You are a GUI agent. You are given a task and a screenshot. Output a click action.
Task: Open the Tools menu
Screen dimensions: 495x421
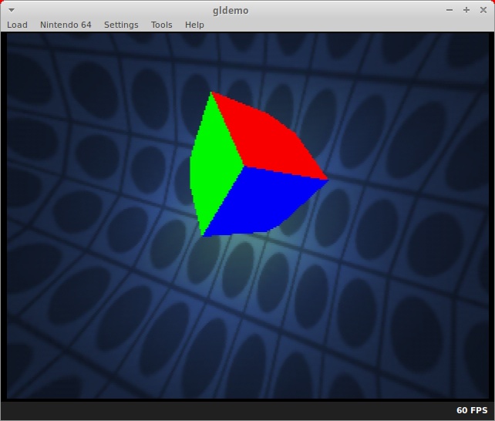(162, 25)
